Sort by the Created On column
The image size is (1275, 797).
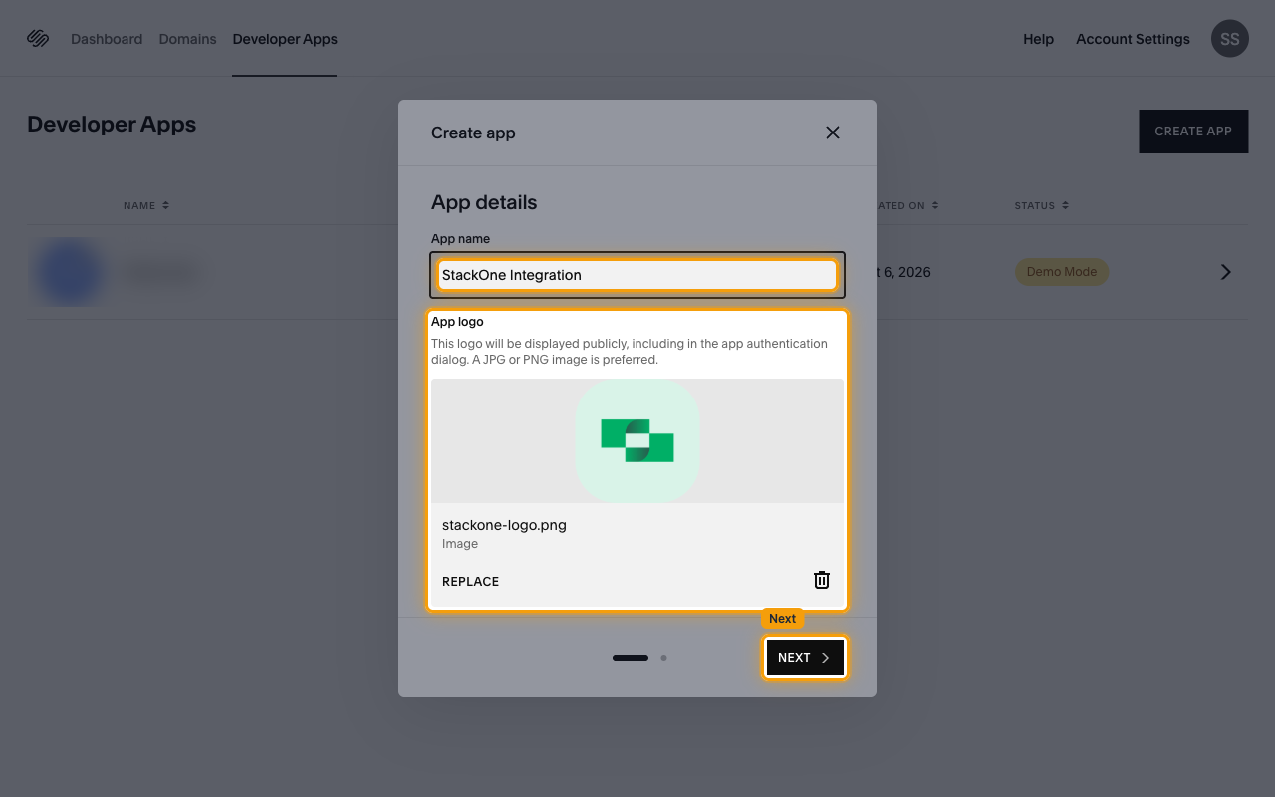click(x=906, y=205)
